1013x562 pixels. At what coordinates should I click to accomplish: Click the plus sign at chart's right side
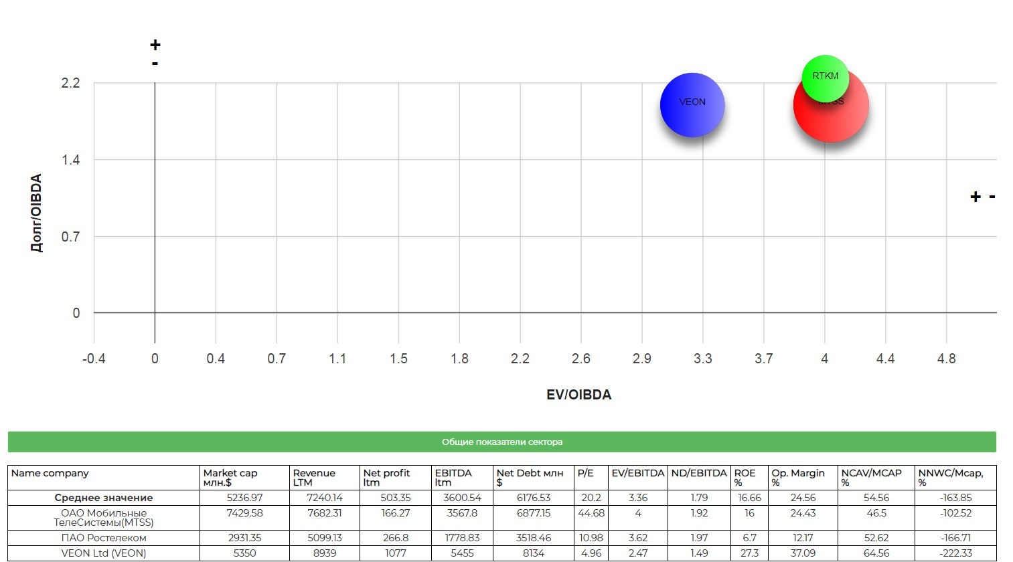pos(976,197)
